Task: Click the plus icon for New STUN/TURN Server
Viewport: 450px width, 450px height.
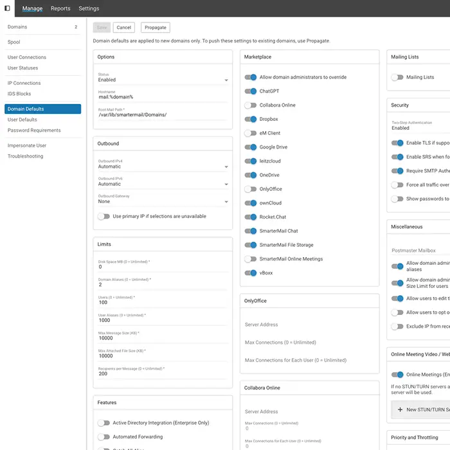Action: pos(400,410)
